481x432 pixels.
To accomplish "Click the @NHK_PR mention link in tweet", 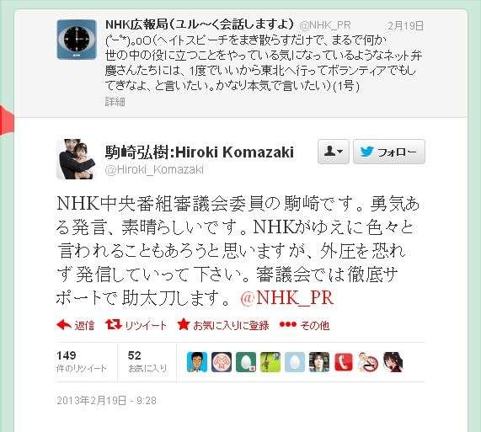I will [x=286, y=298].
